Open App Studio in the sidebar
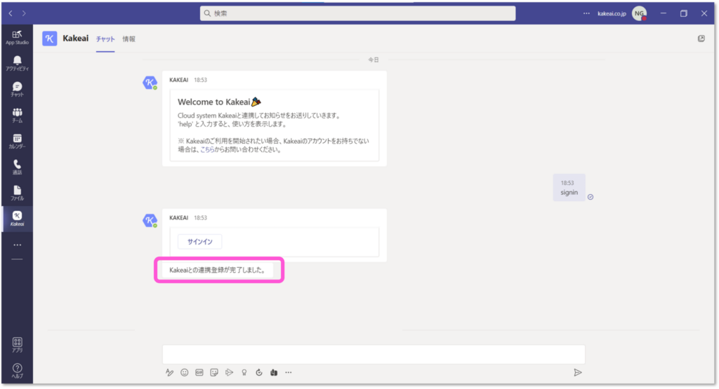The height and width of the screenshot is (389, 719). tap(17, 38)
